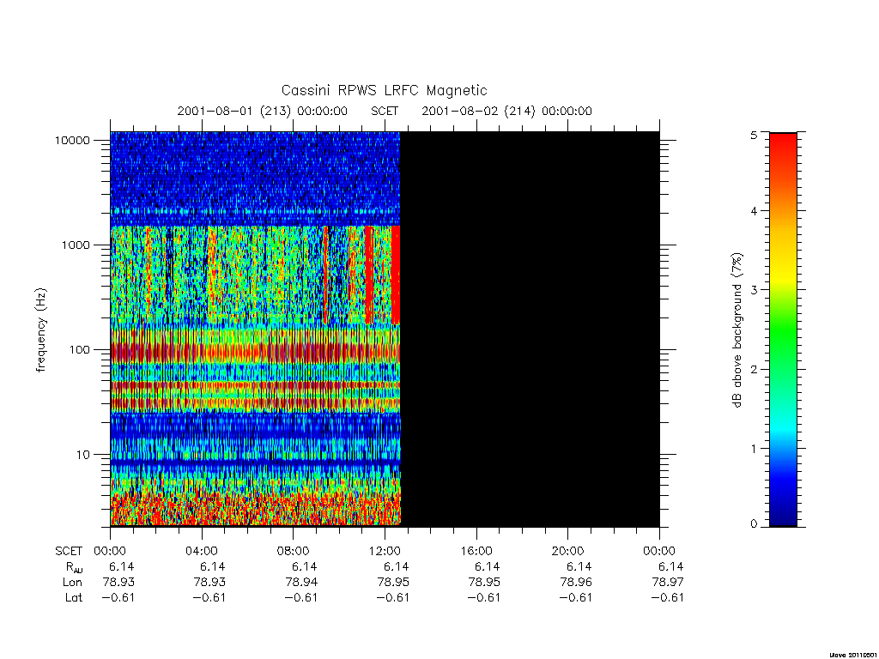Screen dimensions: 879x659
Task: Select the longitude value 78.94
Action: pos(301,583)
